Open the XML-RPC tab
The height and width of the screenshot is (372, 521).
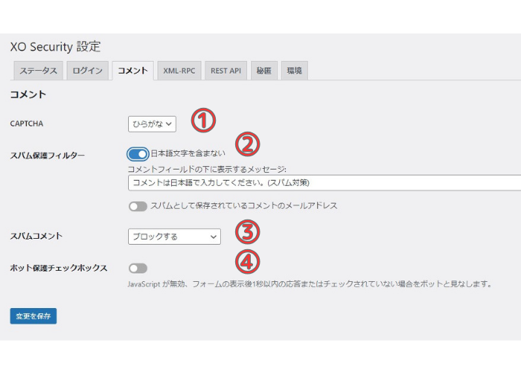[179, 71]
